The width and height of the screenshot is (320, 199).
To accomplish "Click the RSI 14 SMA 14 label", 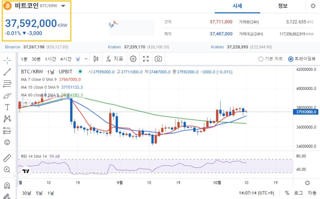I will tap(34, 156).
